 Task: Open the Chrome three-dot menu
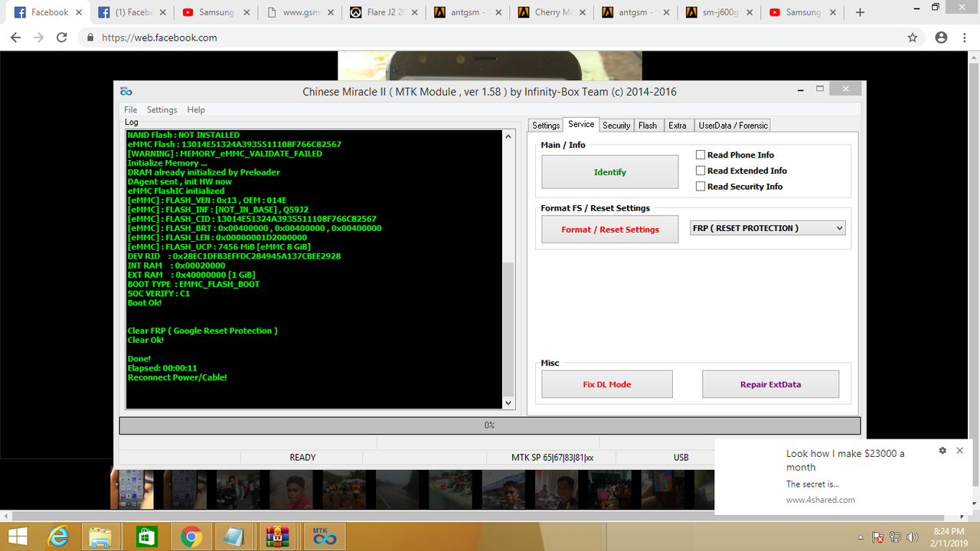pos(964,37)
